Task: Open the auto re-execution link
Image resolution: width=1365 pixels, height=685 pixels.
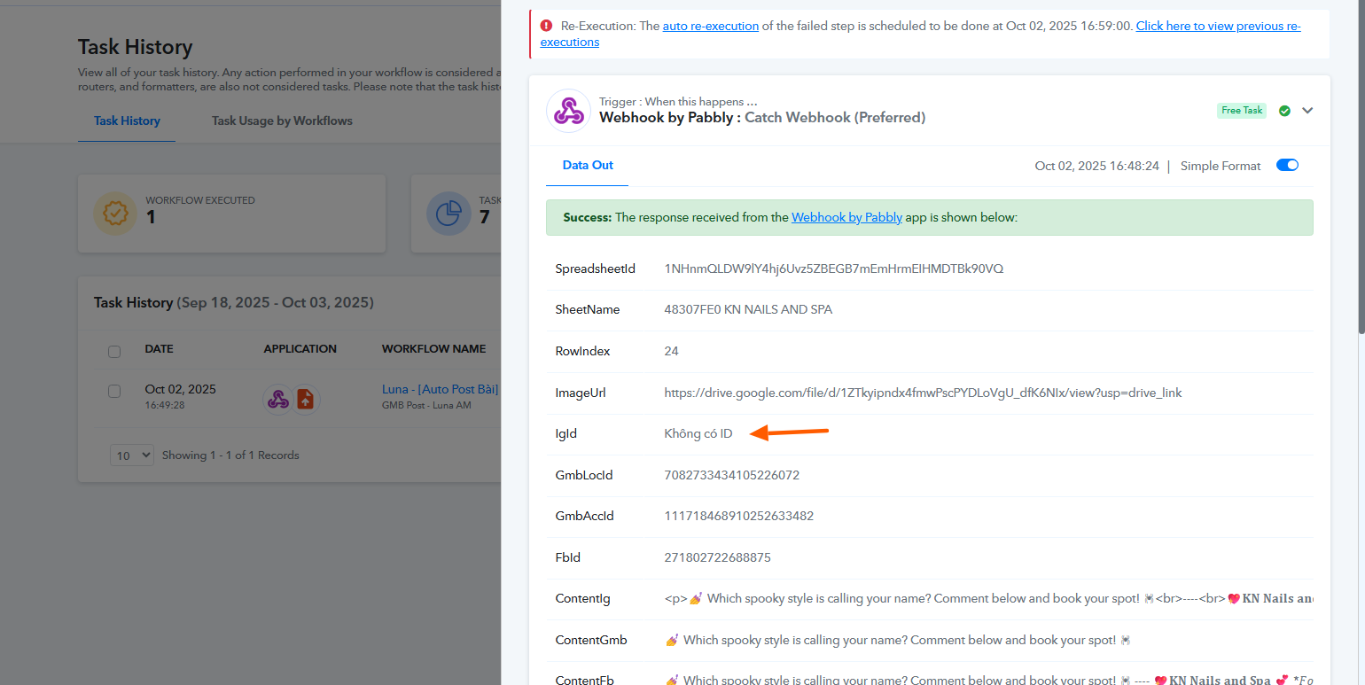Action: 710,26
